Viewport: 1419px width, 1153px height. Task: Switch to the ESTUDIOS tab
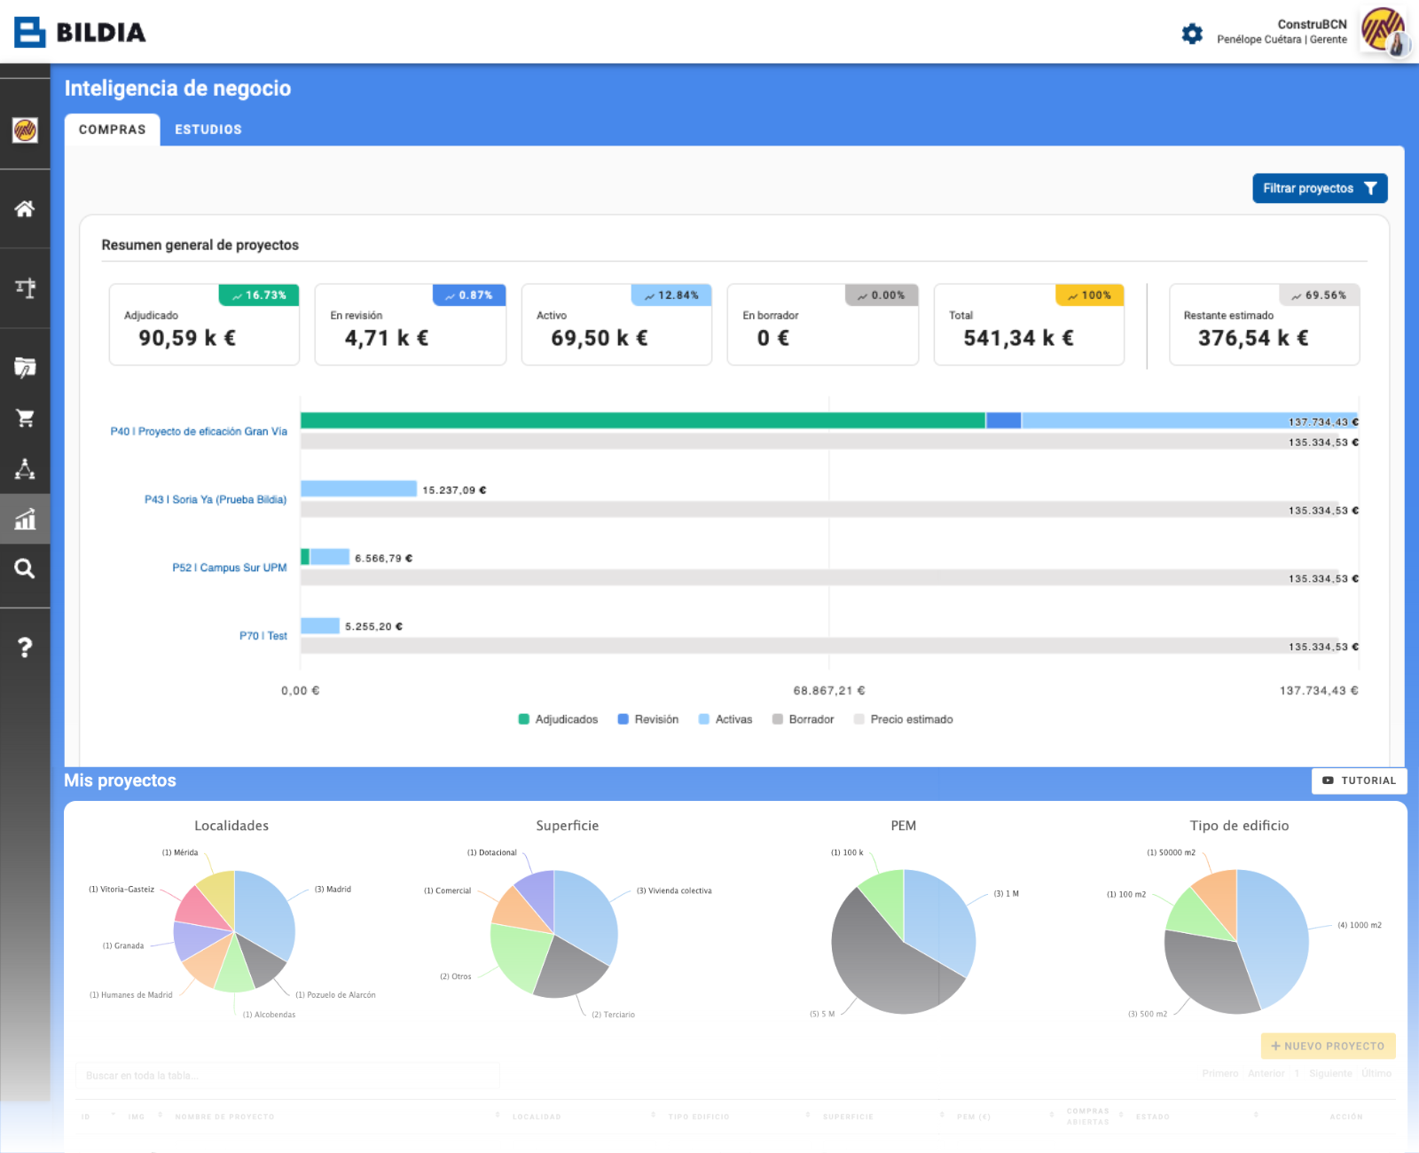click(208, 129)
